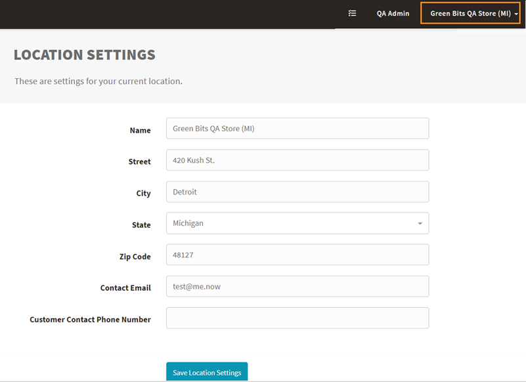Select the Customer Contact Phone Number label

coord(90,320)
